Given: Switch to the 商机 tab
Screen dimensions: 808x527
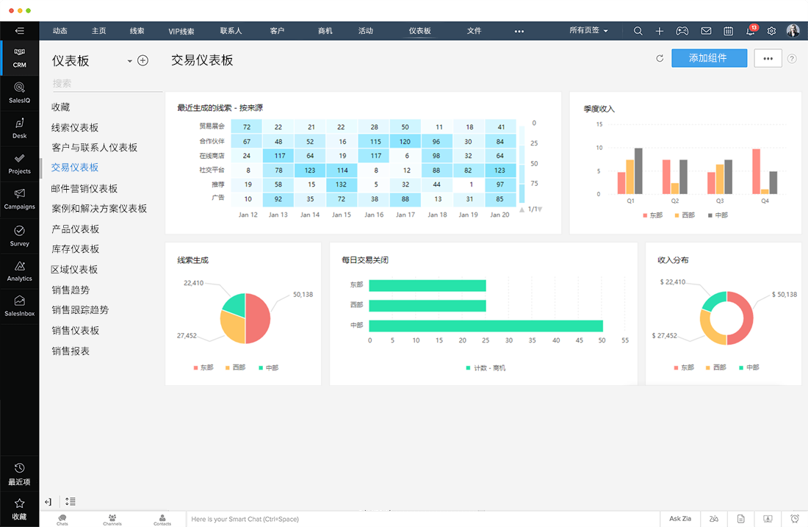Looking at the screenshot, I should click(325, 31).
